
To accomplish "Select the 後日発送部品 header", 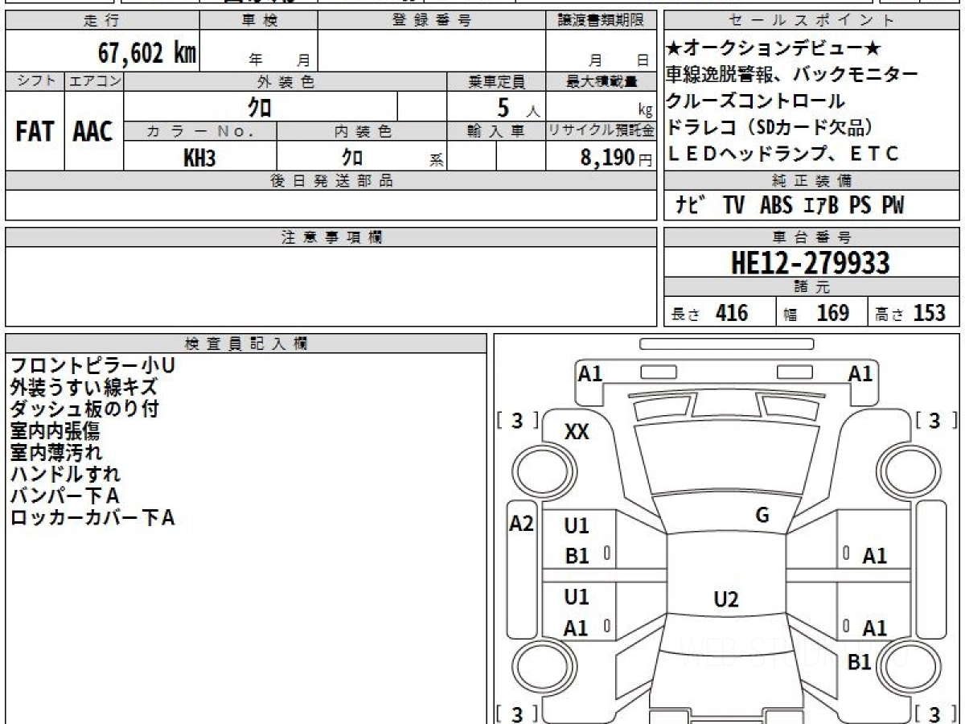I will pos(331,181).
